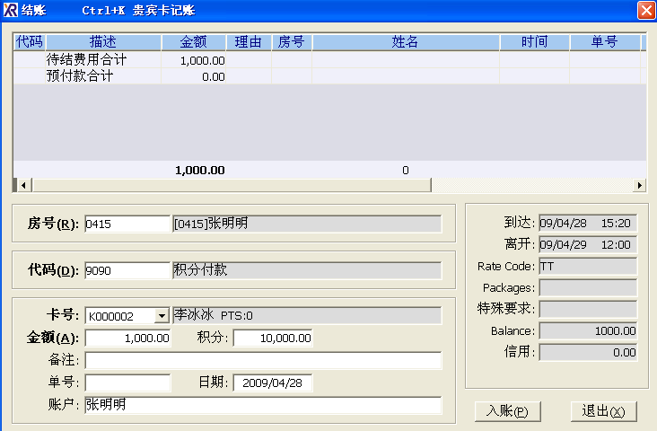Click the 入账 button
Screen dimensions: 657x431
pos(507,411)
